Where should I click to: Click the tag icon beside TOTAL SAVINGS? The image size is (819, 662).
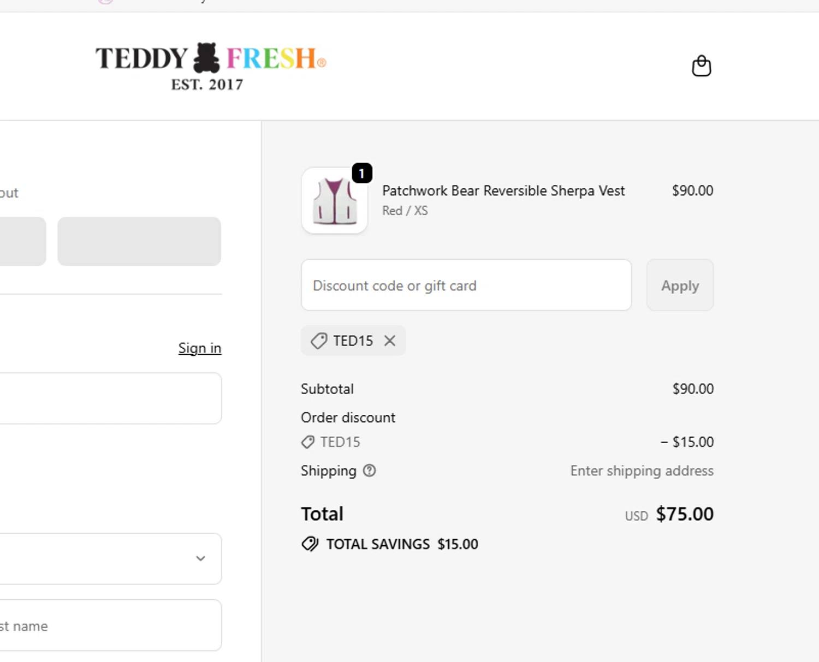310,544
